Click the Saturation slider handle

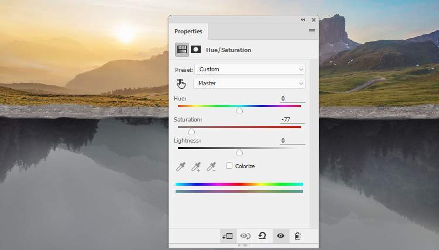click(191, 131)
